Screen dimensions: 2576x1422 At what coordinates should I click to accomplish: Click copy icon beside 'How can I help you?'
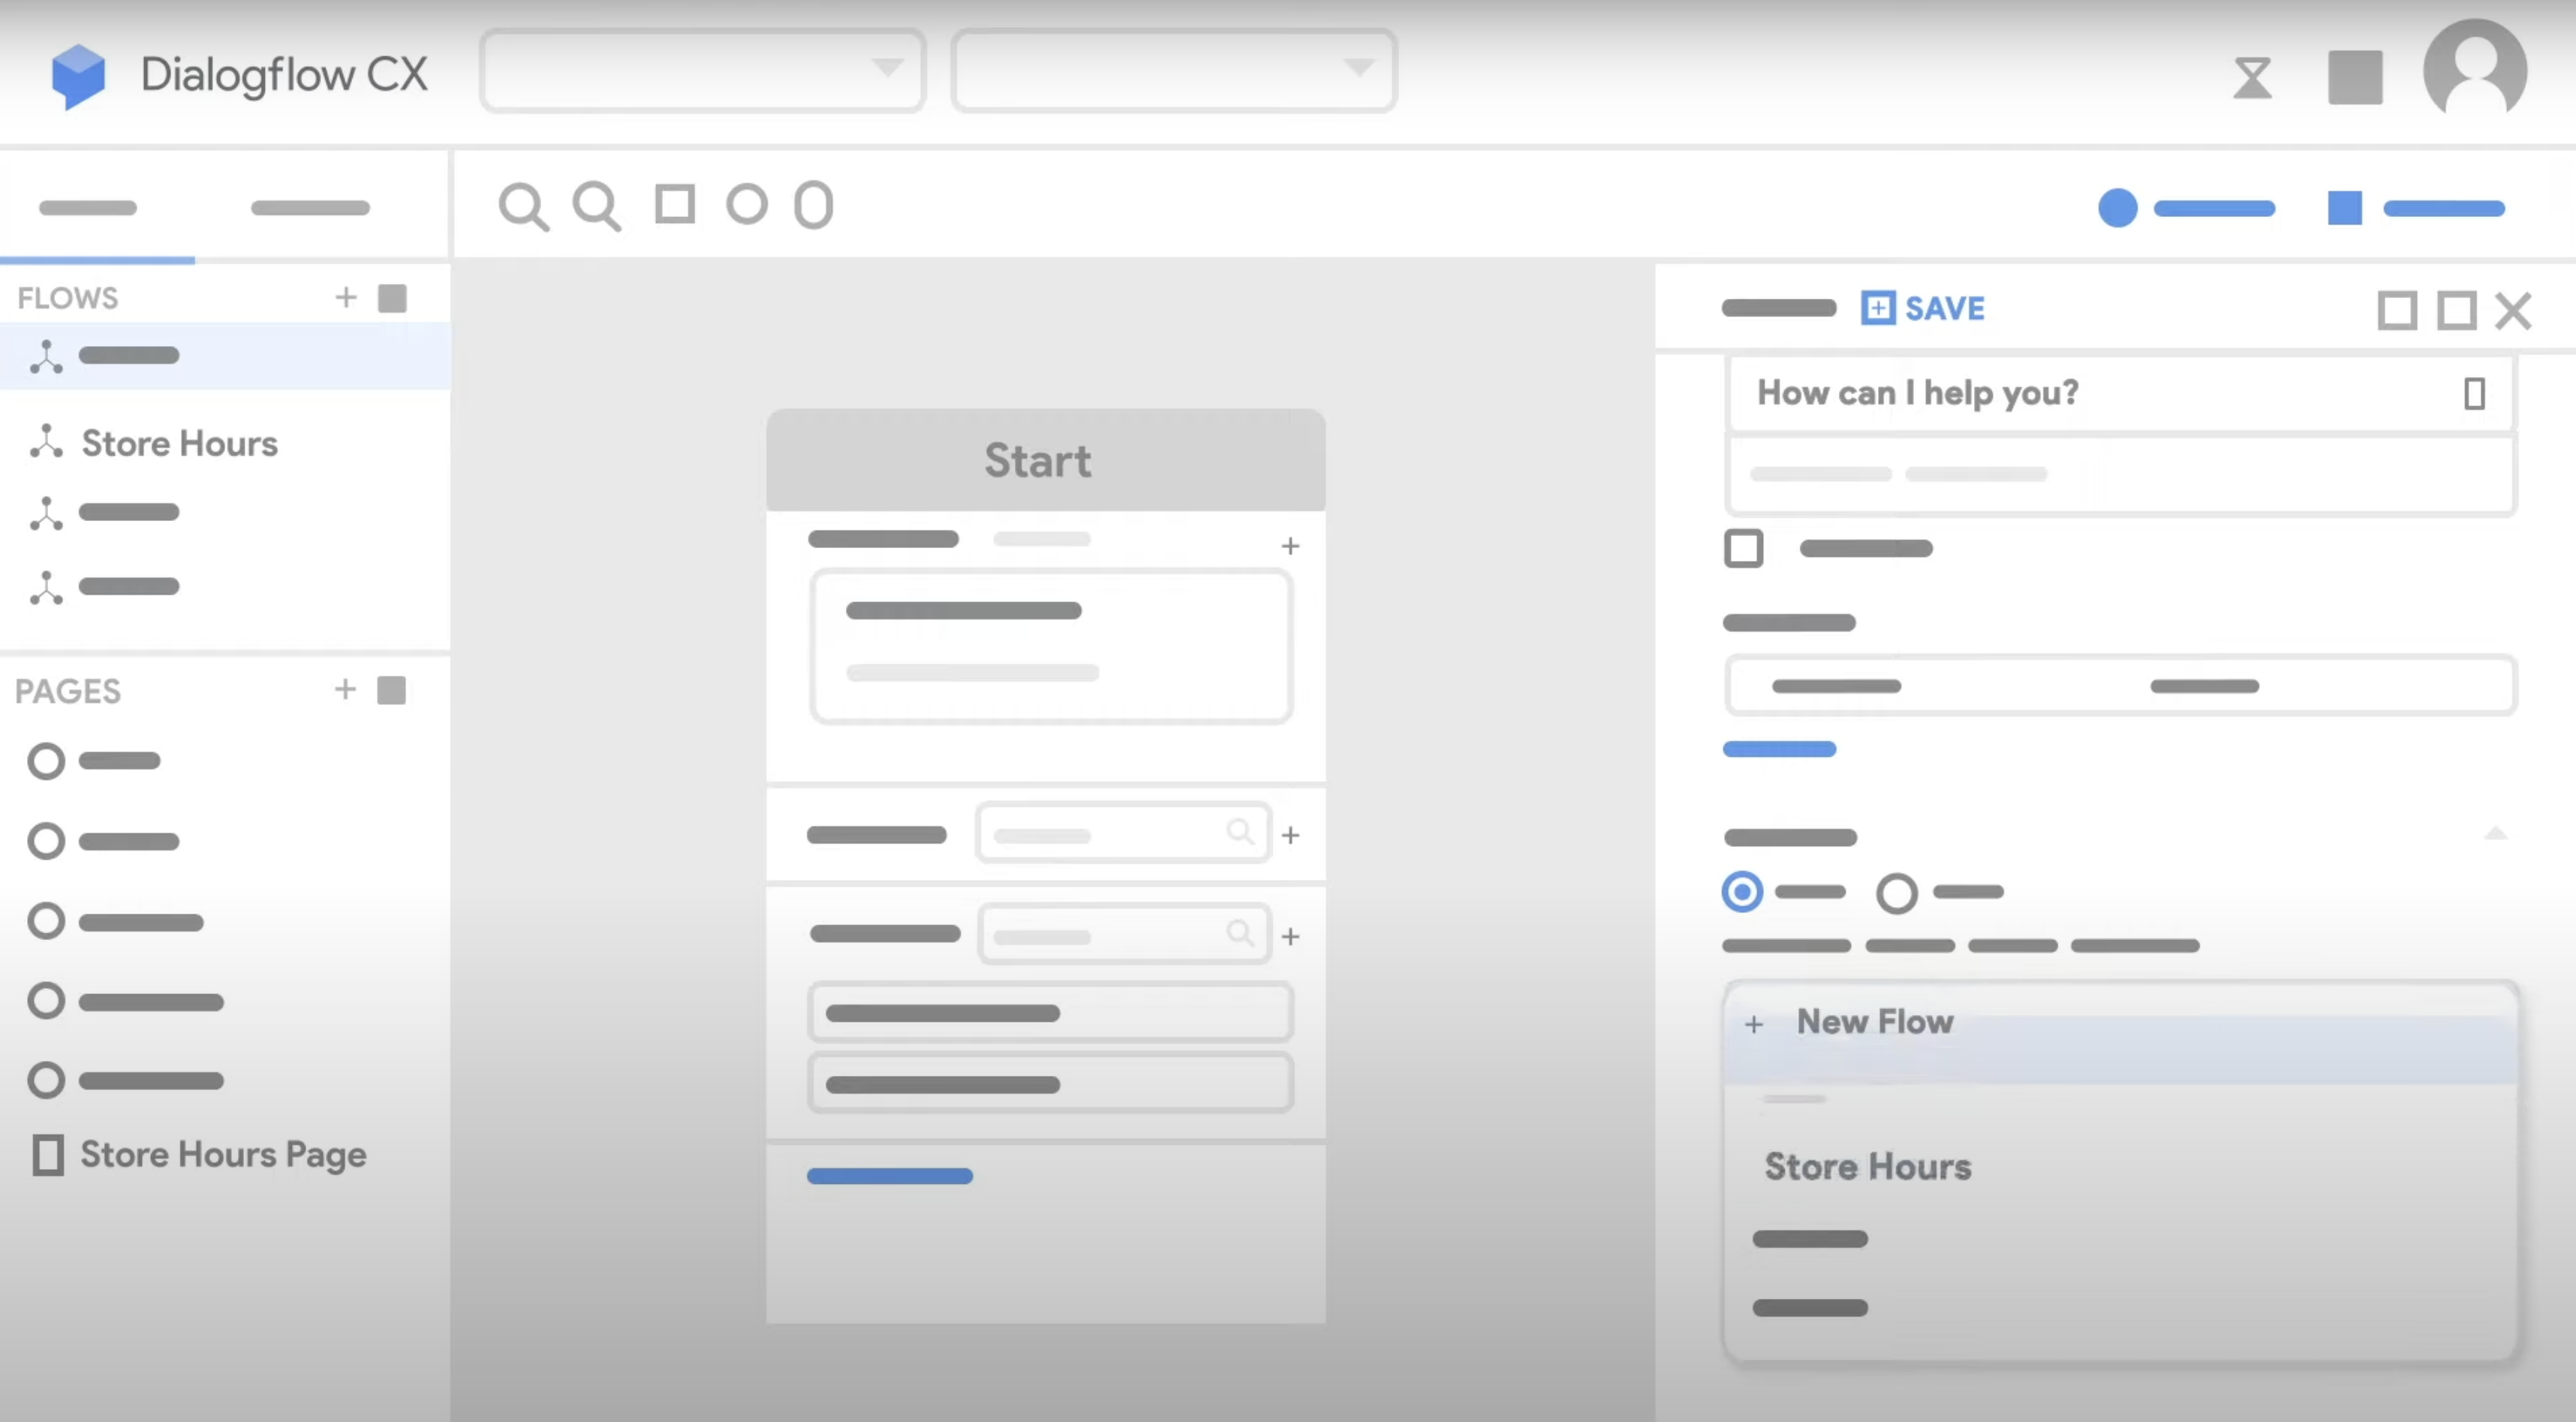point(2474,393)
